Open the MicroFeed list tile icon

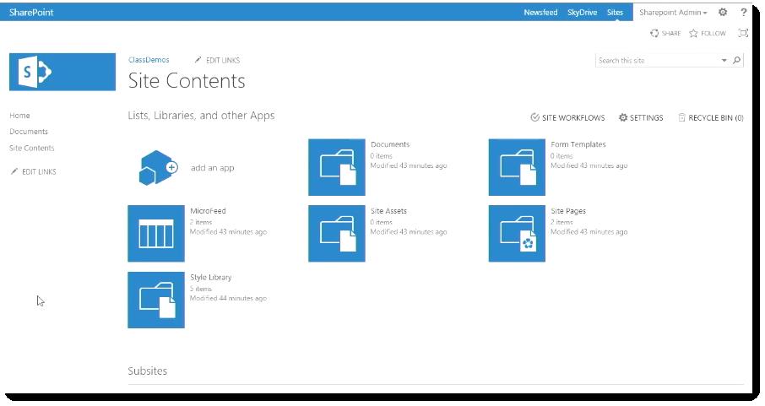156,233
